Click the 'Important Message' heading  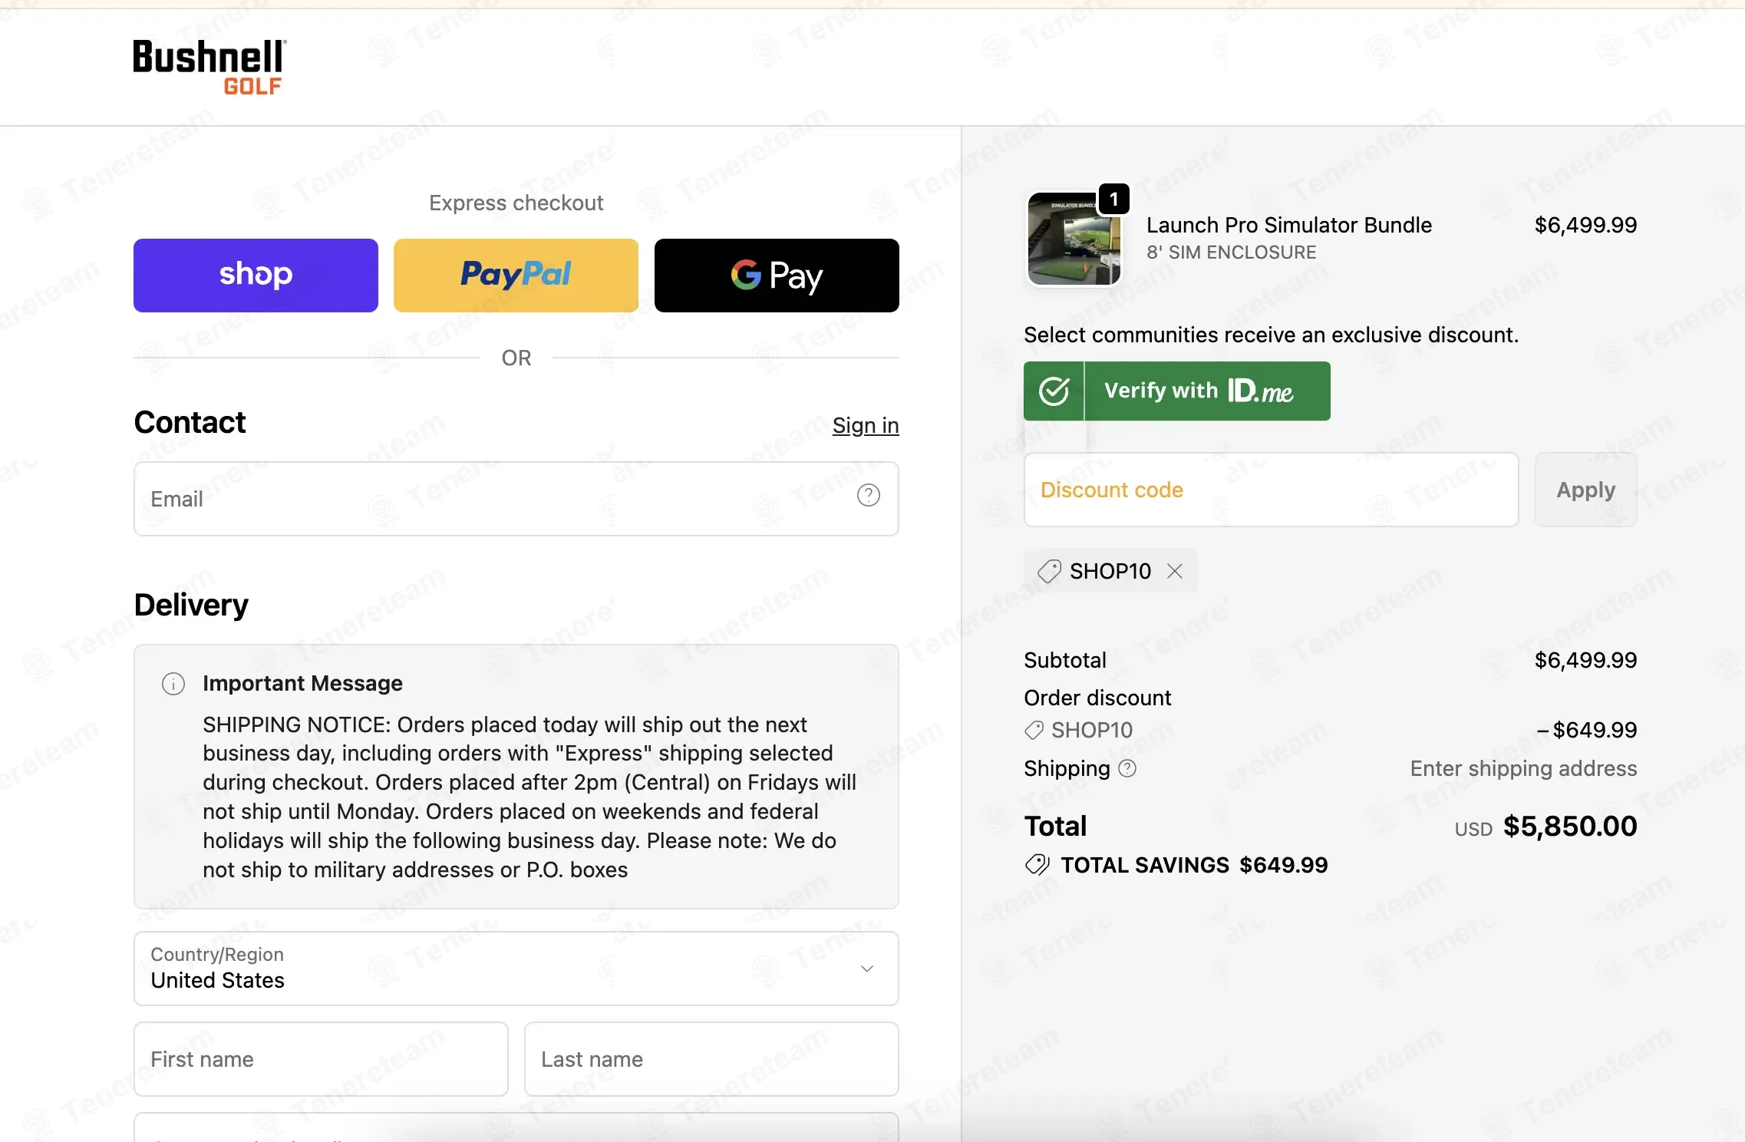[302, 684]
